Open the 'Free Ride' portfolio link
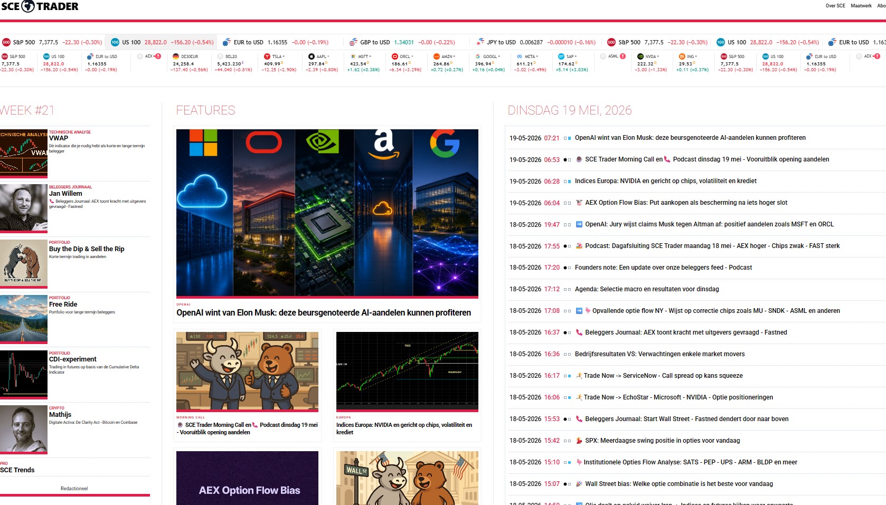 [63, 304]
